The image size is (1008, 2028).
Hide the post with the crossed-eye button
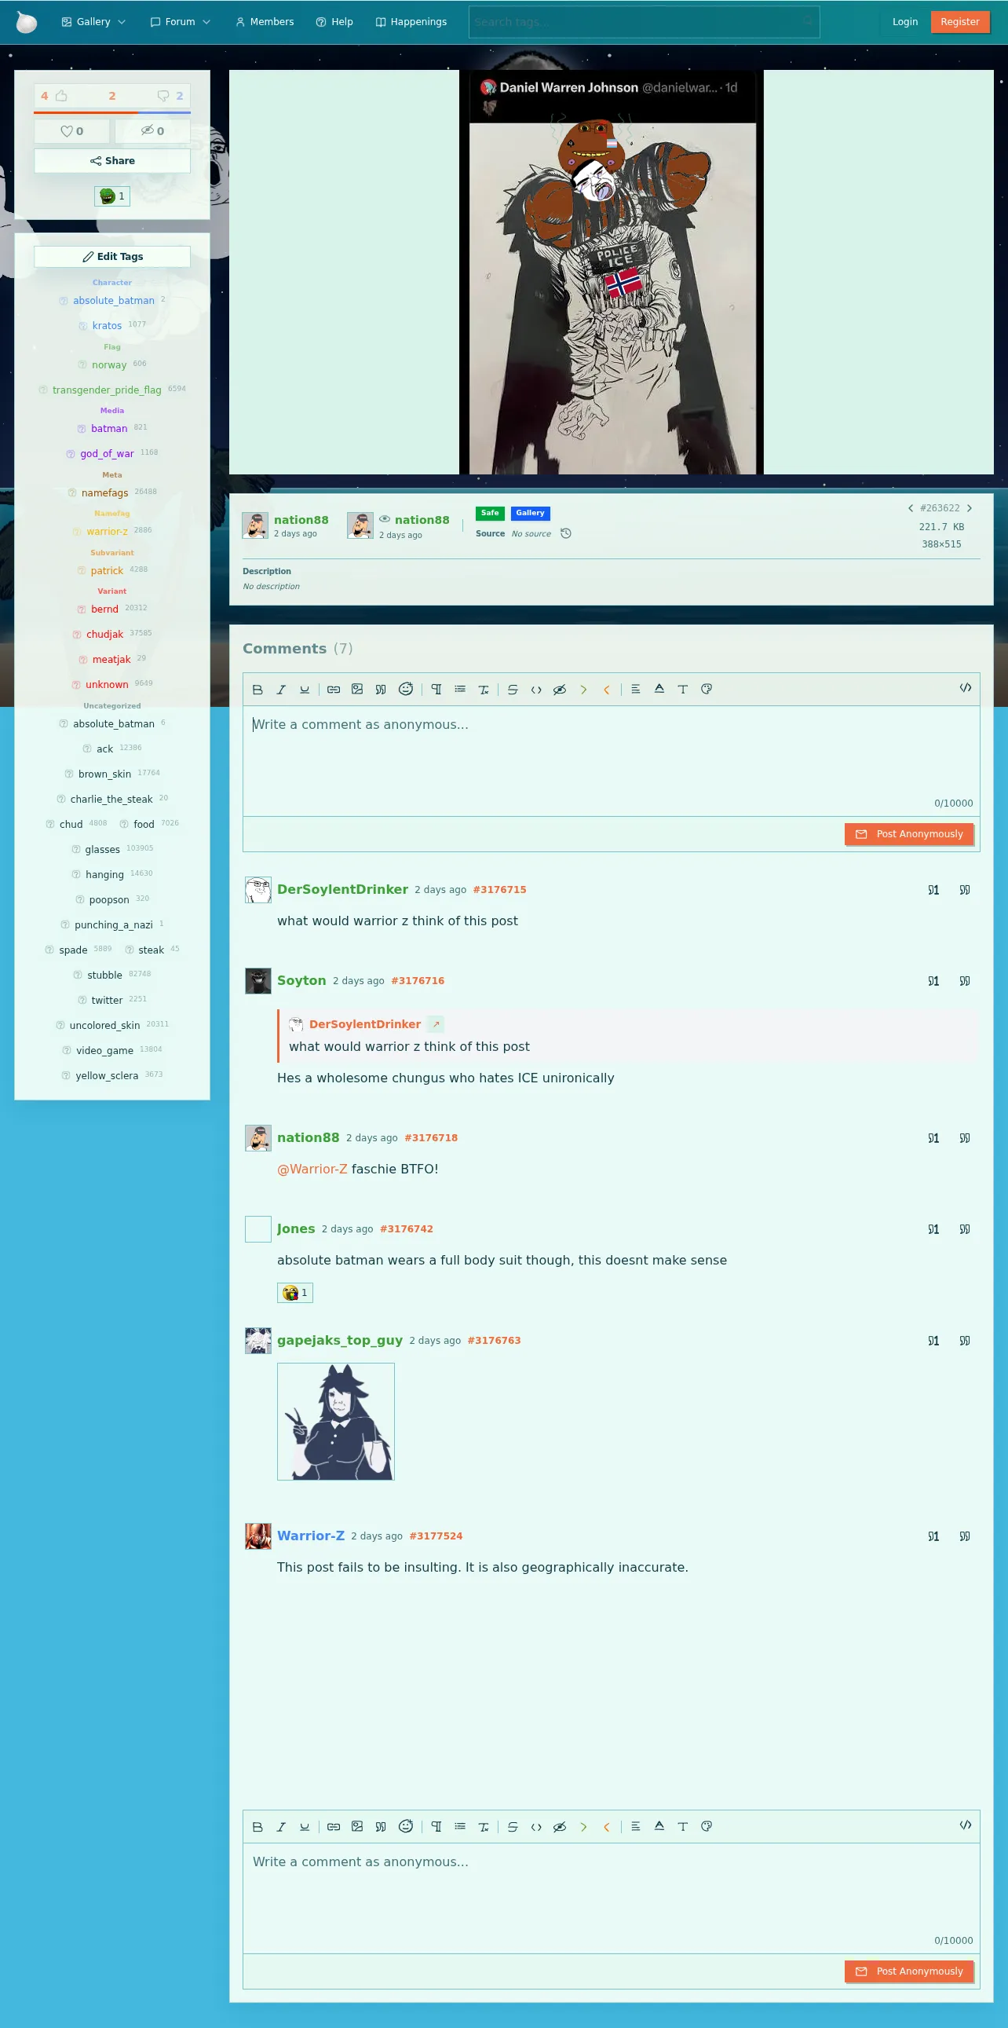152,131
